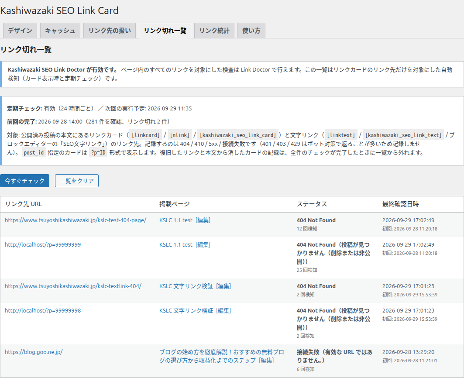Click the リンク切れ一覧 tab
Screen dimensions: 464x378
165,31
